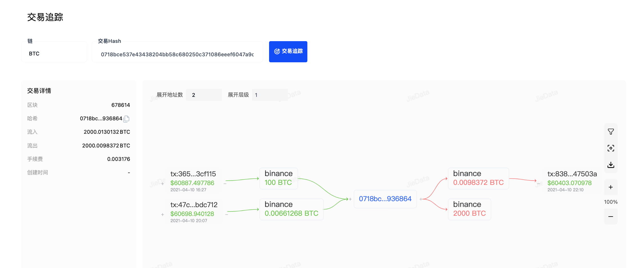Expand node tx:365...3cf115 with plus
Image resolution: width=637 pixels, height=268 pixels.
point(163,184)
